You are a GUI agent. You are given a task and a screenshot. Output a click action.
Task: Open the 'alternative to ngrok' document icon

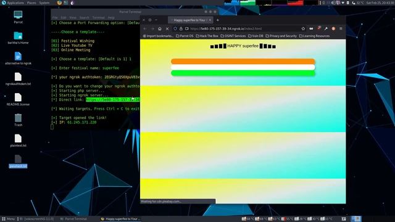tap(18, 58)
